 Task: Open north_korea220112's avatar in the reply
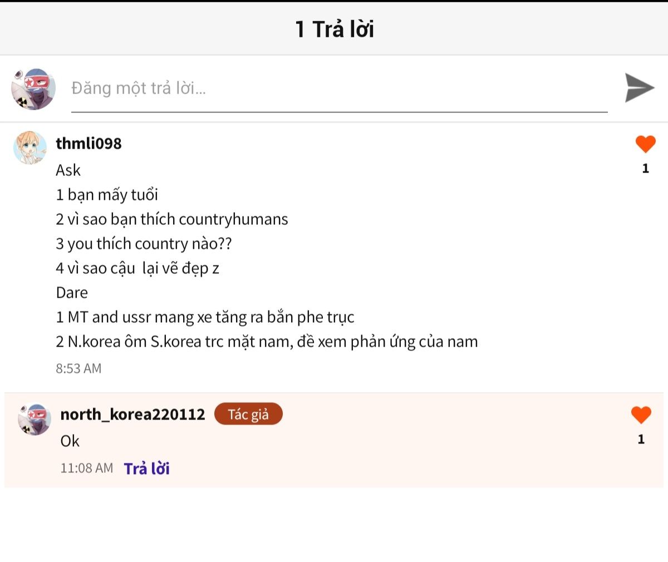[35, 420]
